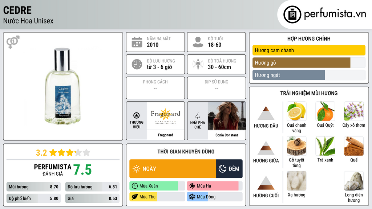372x209 pixels.
Task: Click the clock icon for longevity
Action: (137, 64)
